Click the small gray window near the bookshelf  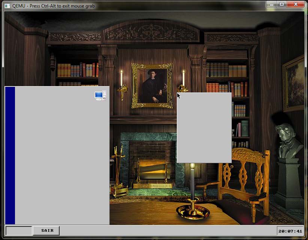click(204, 128)
